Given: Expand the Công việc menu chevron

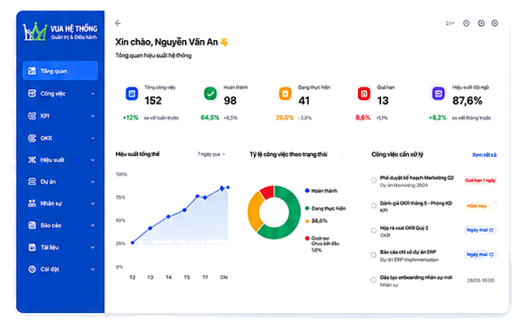Looking at the screenshot, I should click(x=93, y=94).
